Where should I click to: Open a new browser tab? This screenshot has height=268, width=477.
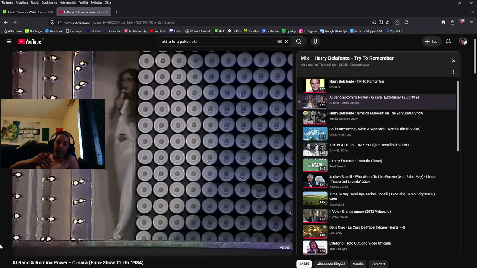click(117, 12)
